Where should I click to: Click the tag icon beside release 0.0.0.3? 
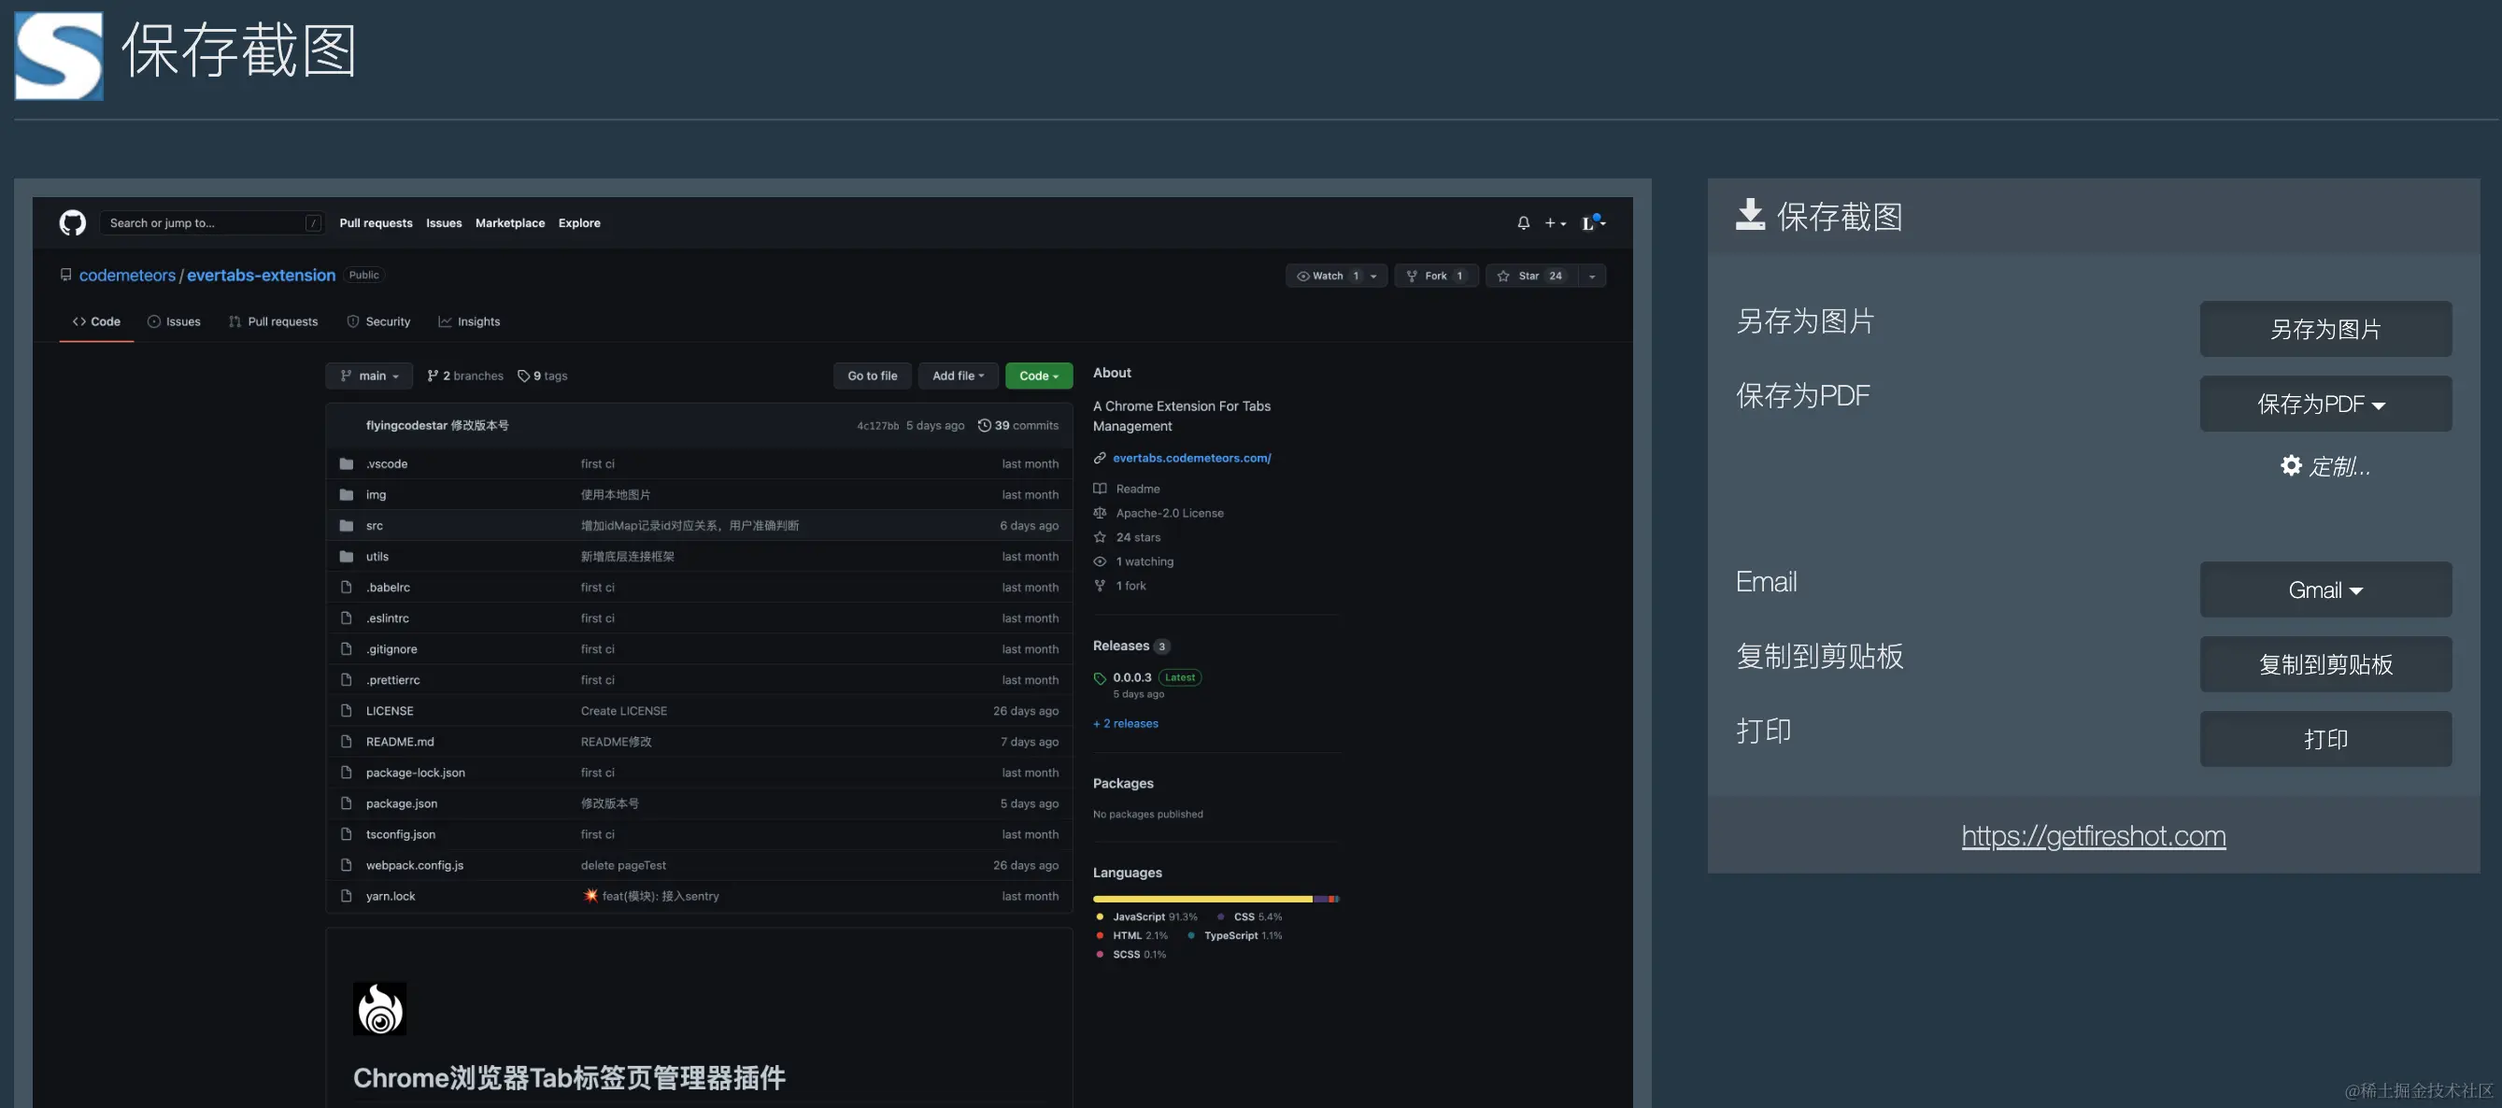[x=1100, y=678]
